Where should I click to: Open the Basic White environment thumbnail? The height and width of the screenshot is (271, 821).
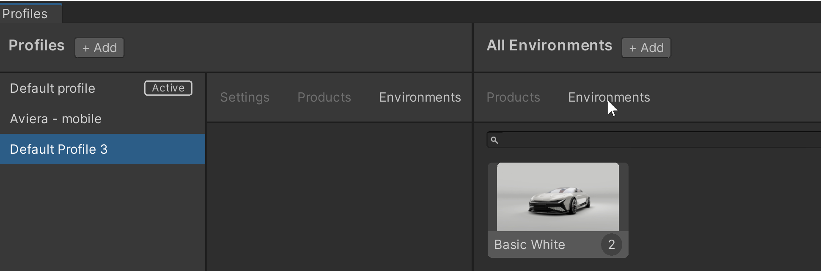pos(557,196)
